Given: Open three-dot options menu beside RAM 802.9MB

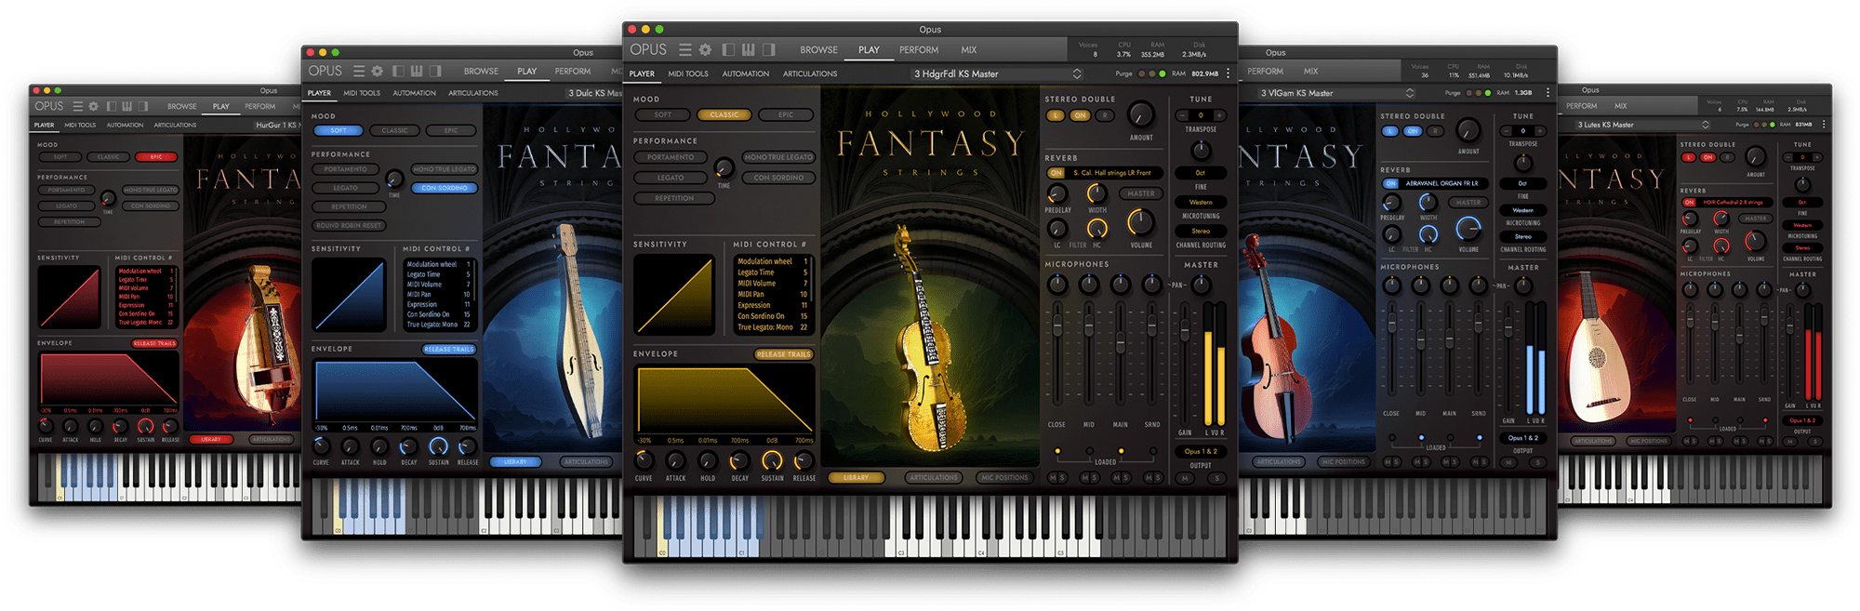Looking at the screenshot, I should click(1228, 73).
